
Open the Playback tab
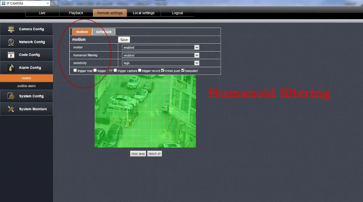coord(76,13)
